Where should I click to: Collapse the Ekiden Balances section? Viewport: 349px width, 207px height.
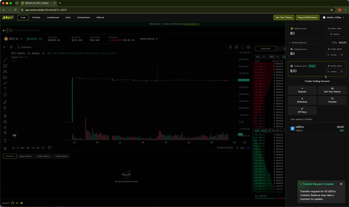point(289,43)
